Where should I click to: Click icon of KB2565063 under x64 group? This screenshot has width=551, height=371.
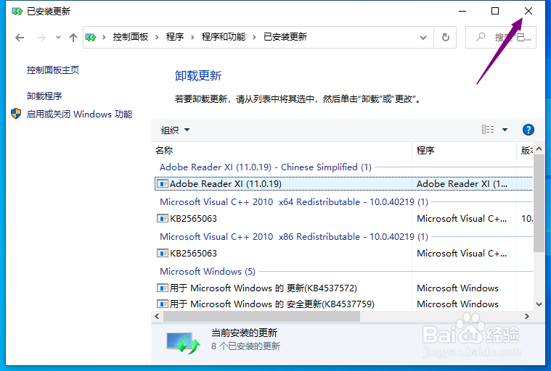click(x=162, y=218)
